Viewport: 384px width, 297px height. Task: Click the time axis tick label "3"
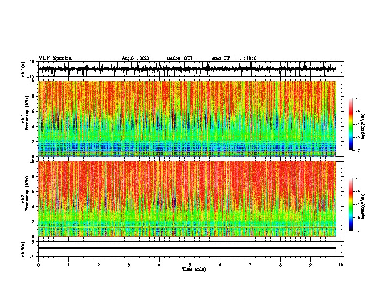click(x=129, y=265)
